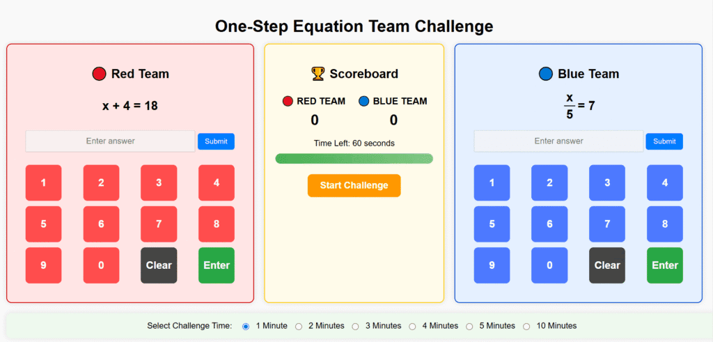Tap number 0 on Blue Team keypad
The height and width of the screenshot is (342, 713).
[x=549, y=265]
